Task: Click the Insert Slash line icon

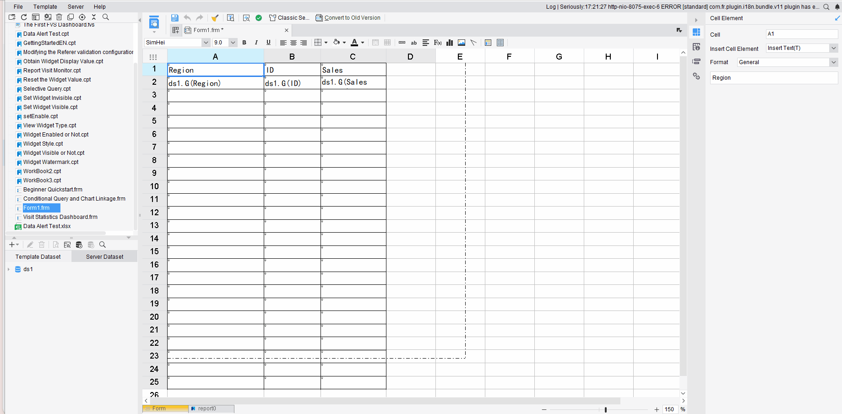Action: (x=473, y=43)
